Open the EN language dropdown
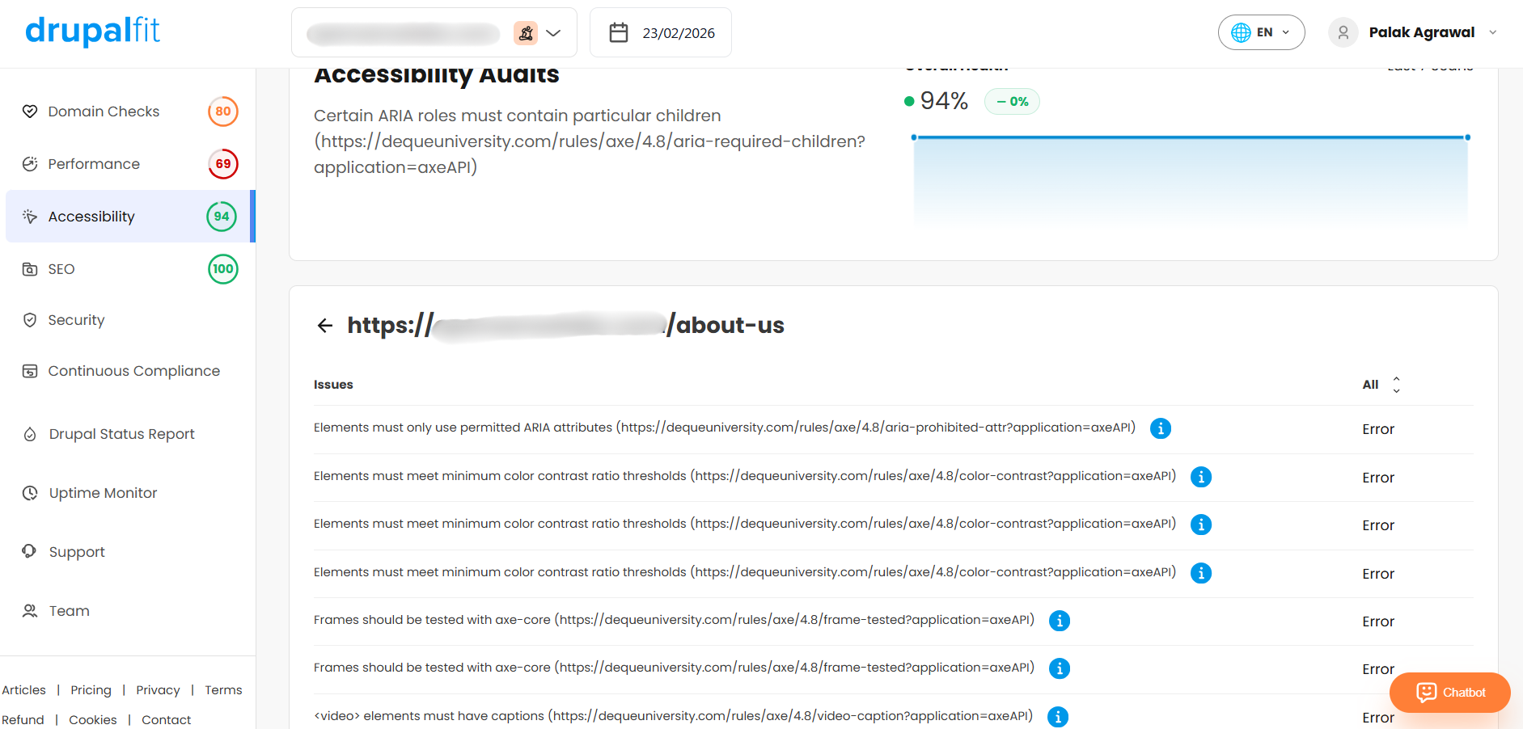Image resolution: width=1523 pixels, height=729 pixels. pos(1261,32)
